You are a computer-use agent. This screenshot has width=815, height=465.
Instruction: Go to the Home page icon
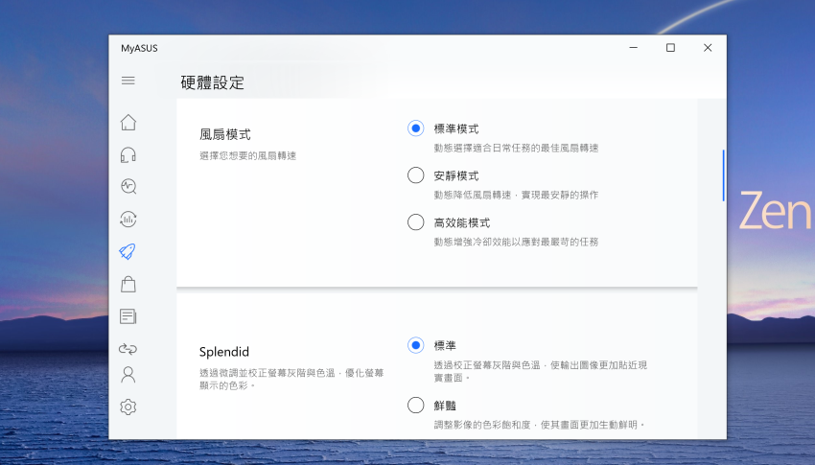coord(128,123)
